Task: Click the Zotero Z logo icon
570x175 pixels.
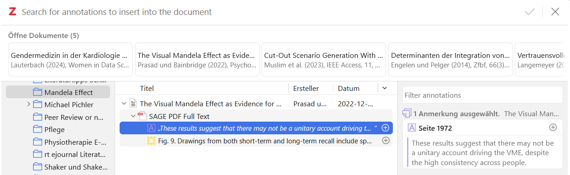Action: pyautogui.click(x=13, y=12)
